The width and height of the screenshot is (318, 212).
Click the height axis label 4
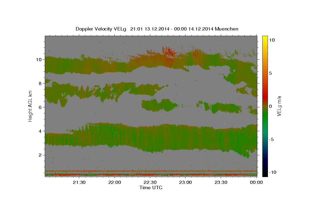(40, 131)
